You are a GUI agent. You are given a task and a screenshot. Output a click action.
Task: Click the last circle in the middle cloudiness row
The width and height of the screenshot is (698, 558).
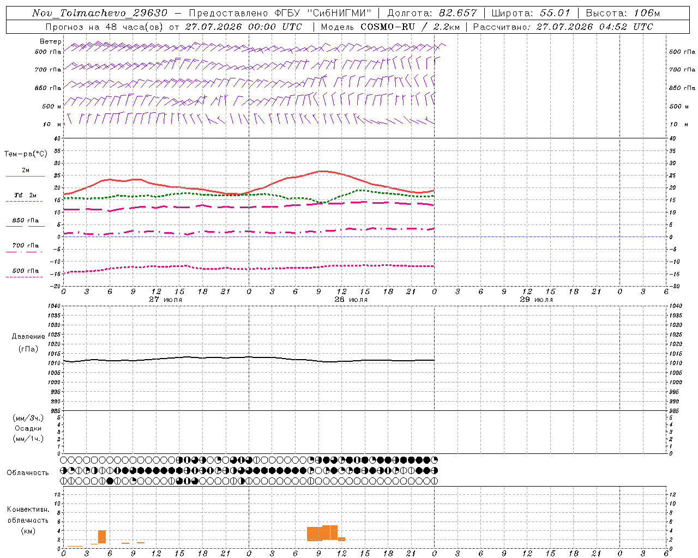pyautogui.click(x=434, y=471)
